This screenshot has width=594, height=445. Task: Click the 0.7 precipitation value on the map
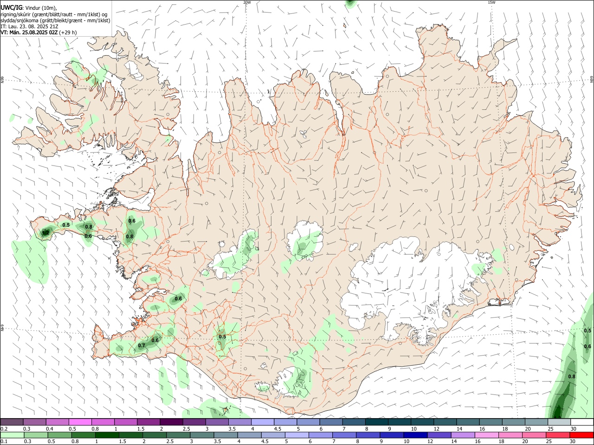coord(142,345)
